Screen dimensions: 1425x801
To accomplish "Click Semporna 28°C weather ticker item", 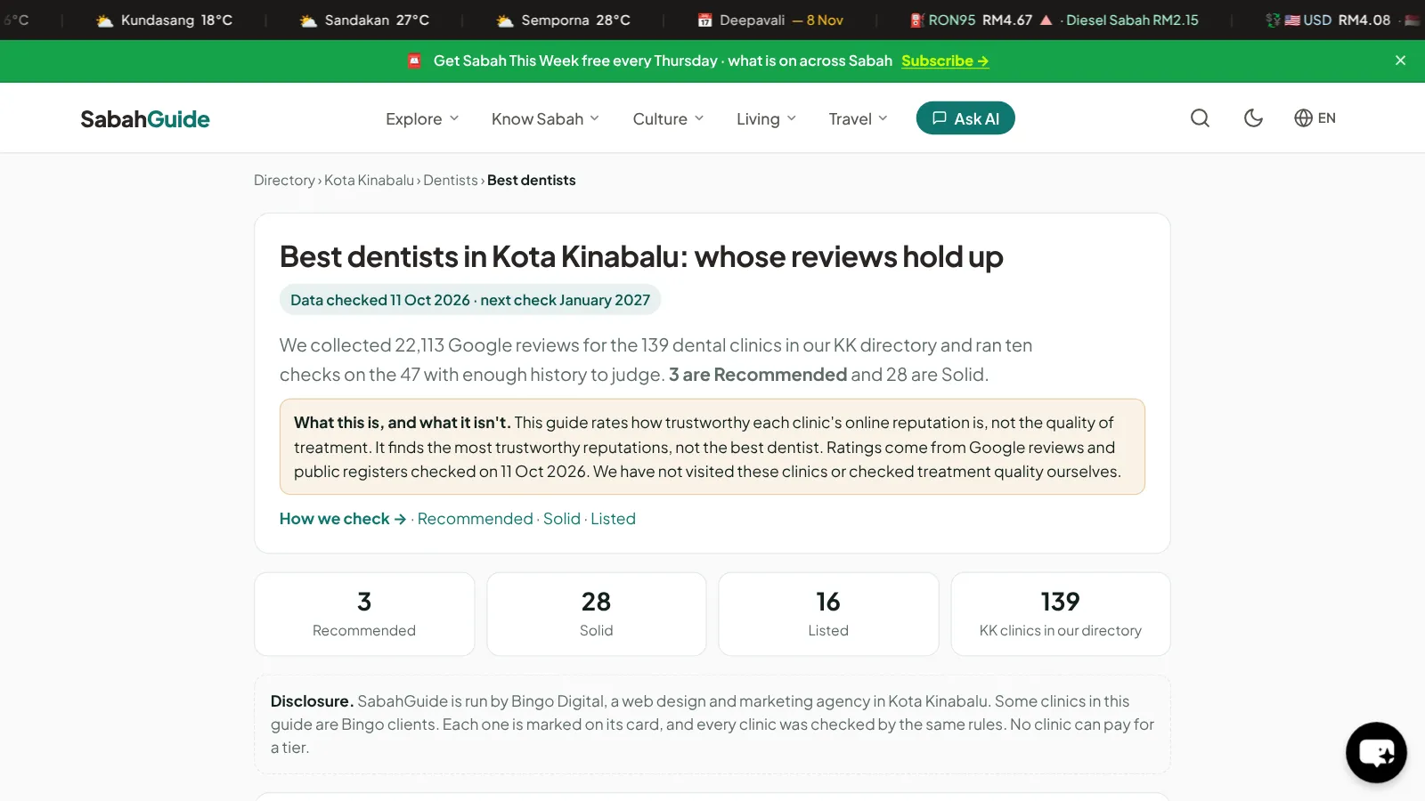I will 563,20.
